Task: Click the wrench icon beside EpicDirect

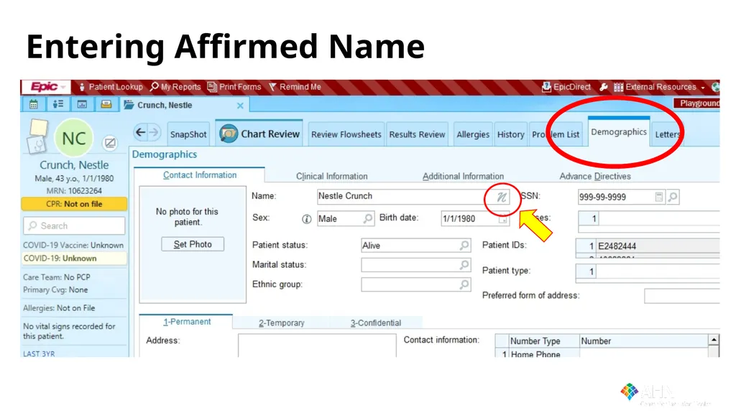Action: tap(604, 87)
